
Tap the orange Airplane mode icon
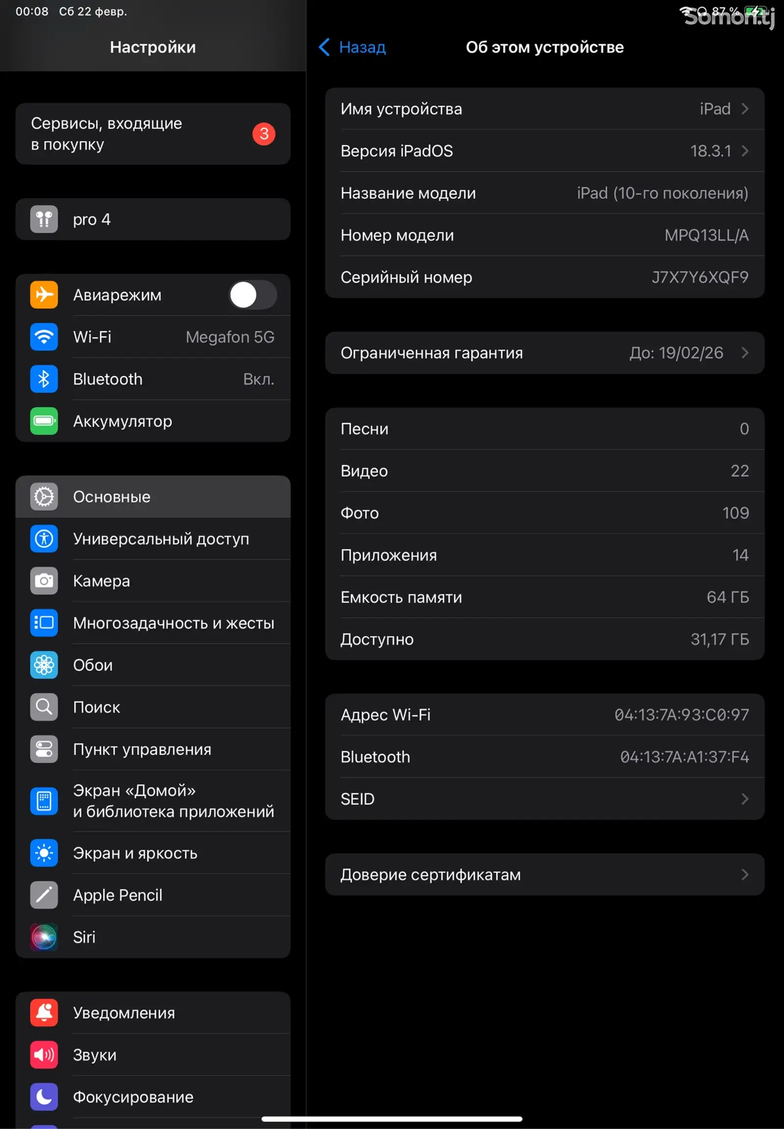tap(44, 295)
